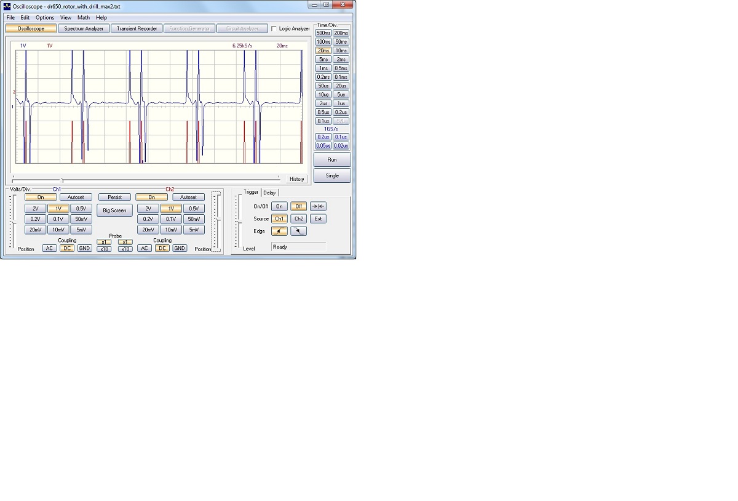Viewport: 738px width, 501px height.
Task: Open the Math menu
Action: click(x=83, y=18)
